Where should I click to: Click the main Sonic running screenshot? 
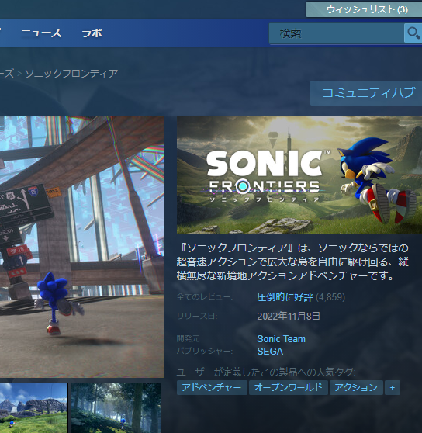point(82,247)
